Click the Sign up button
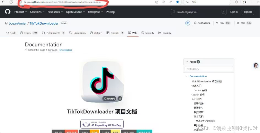260x133 pixels. [x=248, y=12]
